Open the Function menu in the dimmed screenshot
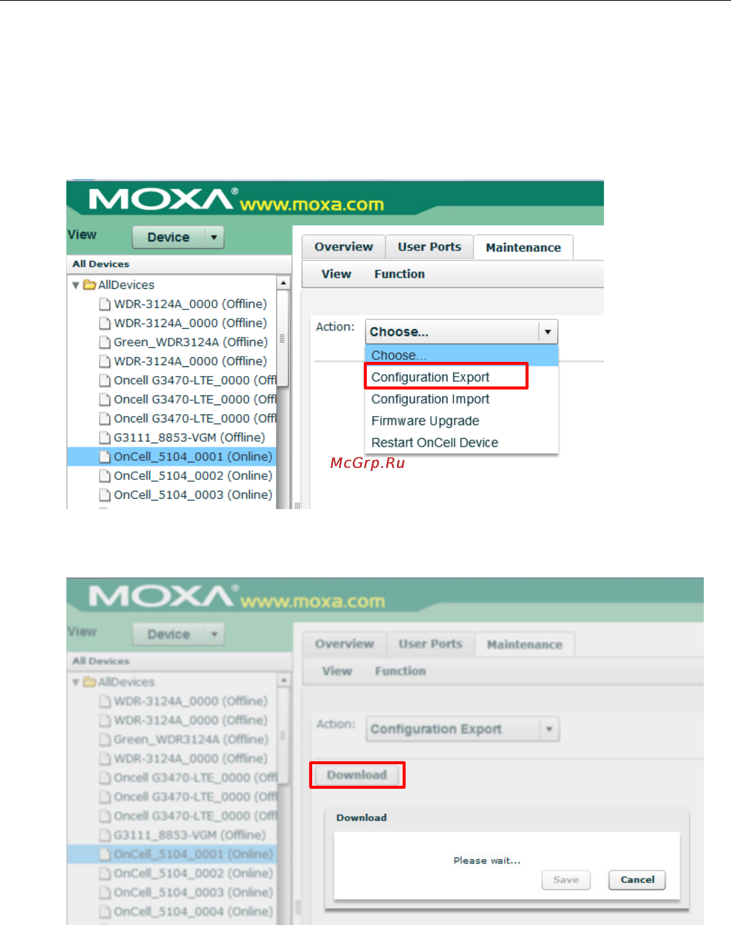This screenshot has height=925, width=731. 400,671
